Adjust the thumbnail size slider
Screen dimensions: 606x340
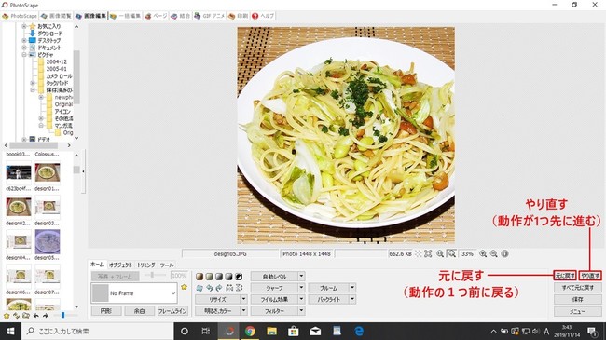(63, 315)
